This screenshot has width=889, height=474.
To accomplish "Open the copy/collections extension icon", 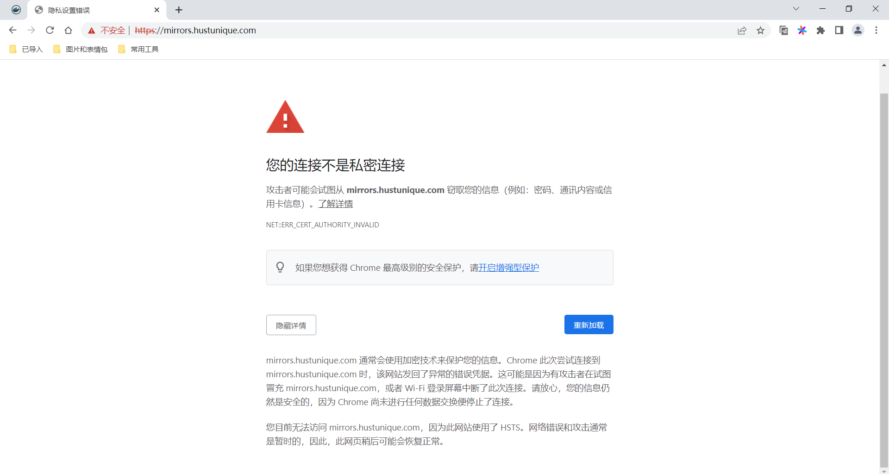I will [783, 30].
